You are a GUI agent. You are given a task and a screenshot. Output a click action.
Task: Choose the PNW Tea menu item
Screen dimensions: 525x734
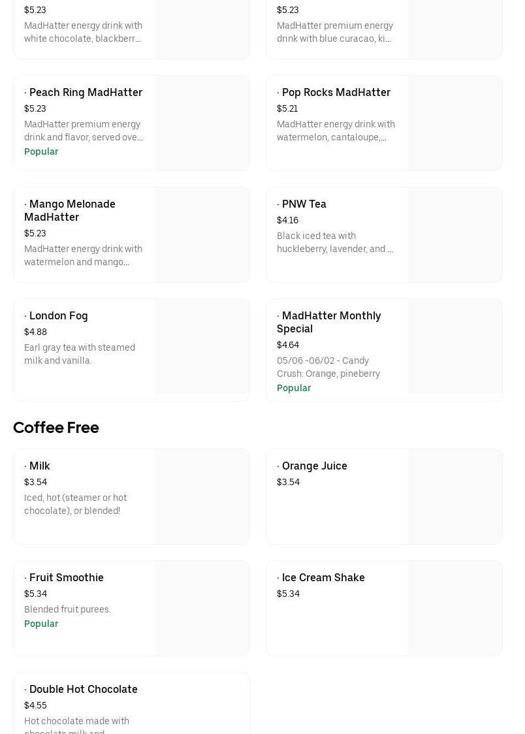pyautogui.click(x=304, y=204)
